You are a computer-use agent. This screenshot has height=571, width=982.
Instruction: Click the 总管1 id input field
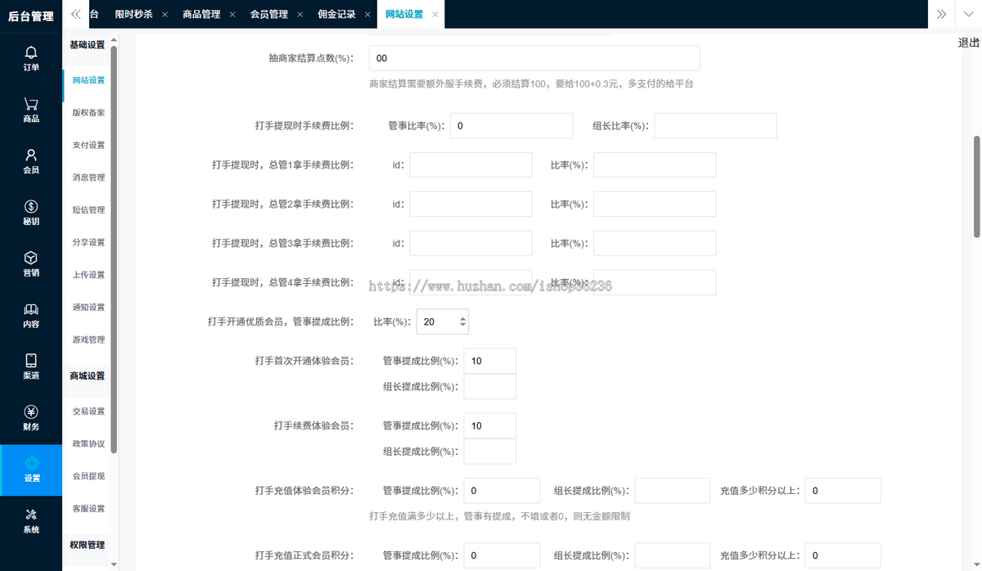click(471, 165)
